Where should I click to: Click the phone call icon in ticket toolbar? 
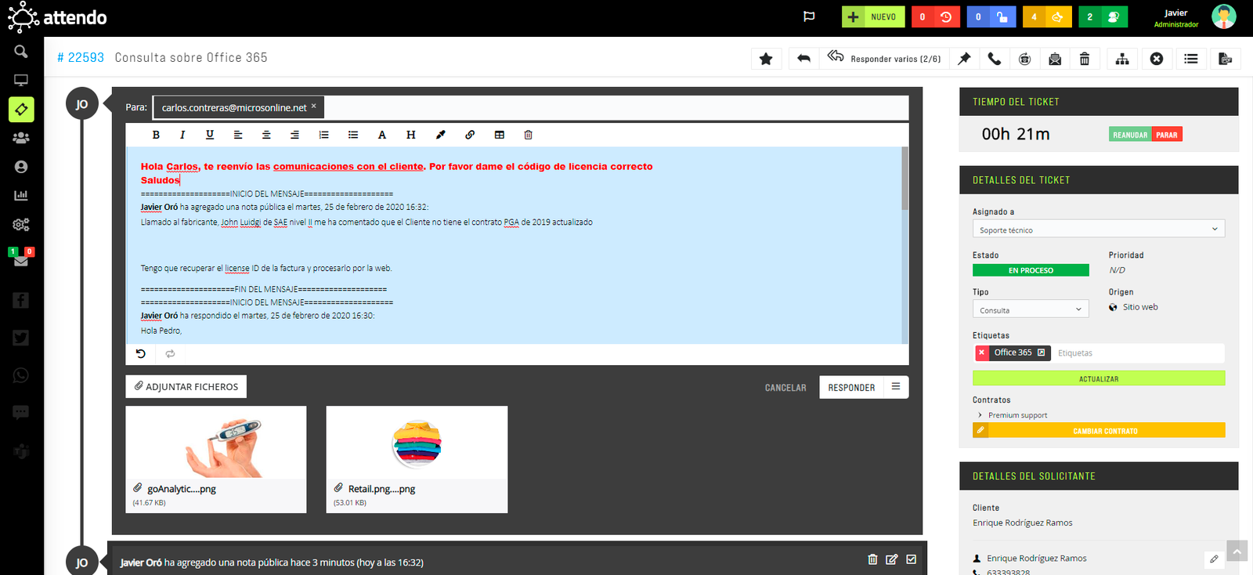(995, 59)
